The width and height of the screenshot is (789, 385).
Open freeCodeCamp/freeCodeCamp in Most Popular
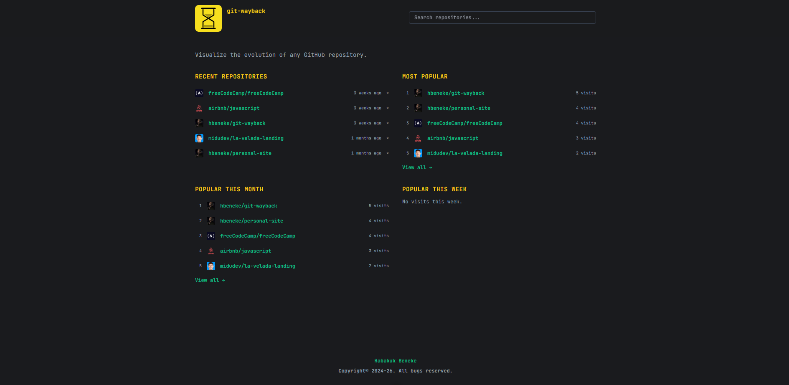click(465, 123)
